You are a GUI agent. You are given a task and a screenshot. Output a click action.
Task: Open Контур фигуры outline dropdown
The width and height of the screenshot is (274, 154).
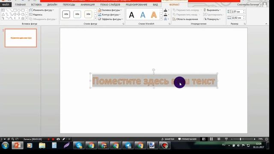pyautogui.click(x=109, y=15)
